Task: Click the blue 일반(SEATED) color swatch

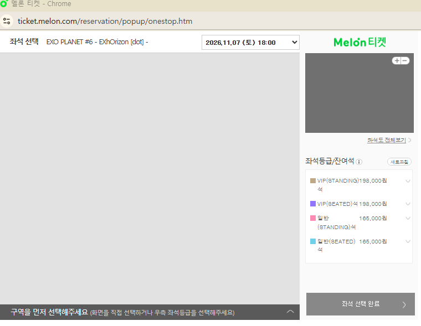Action: click(313, 241)
